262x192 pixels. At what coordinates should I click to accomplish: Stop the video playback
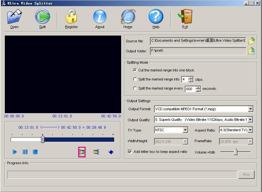click(x=35, y=152)
